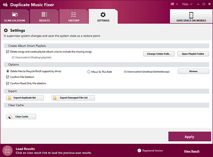Click Change Folder Path button

click(x=159, y=54)
